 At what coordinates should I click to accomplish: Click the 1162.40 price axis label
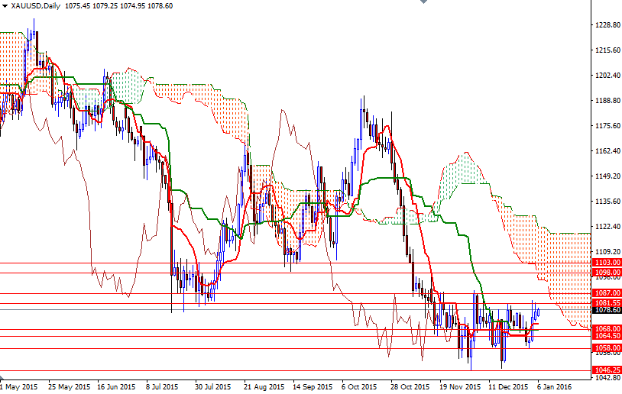607,151
